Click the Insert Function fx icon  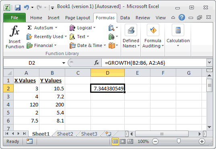tap(14, 31)
